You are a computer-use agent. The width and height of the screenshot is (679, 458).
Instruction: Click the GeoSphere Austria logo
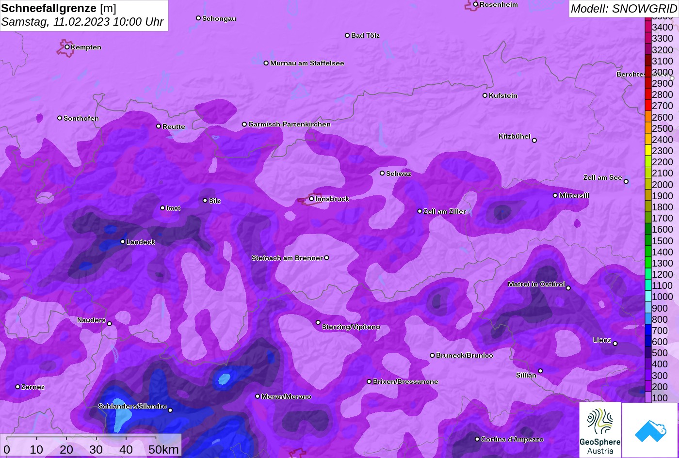coord(600,430)
